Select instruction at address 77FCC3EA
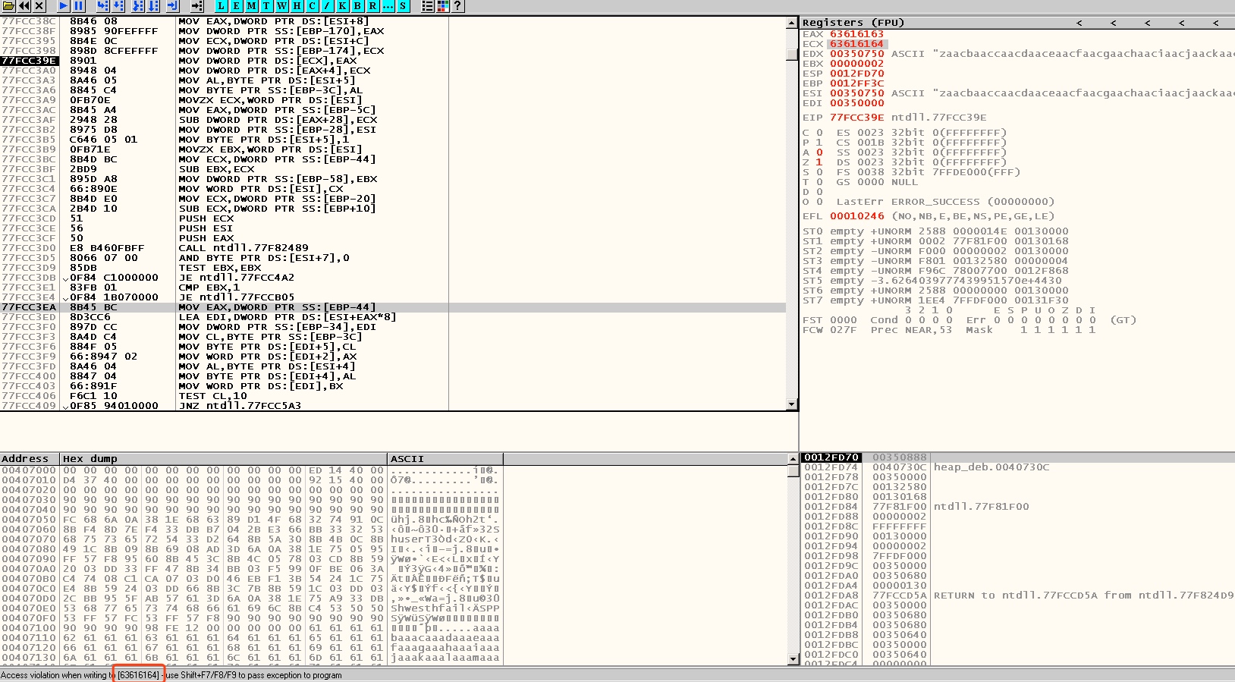This screenshot has height=682, width=1235. tap(393, 307)
